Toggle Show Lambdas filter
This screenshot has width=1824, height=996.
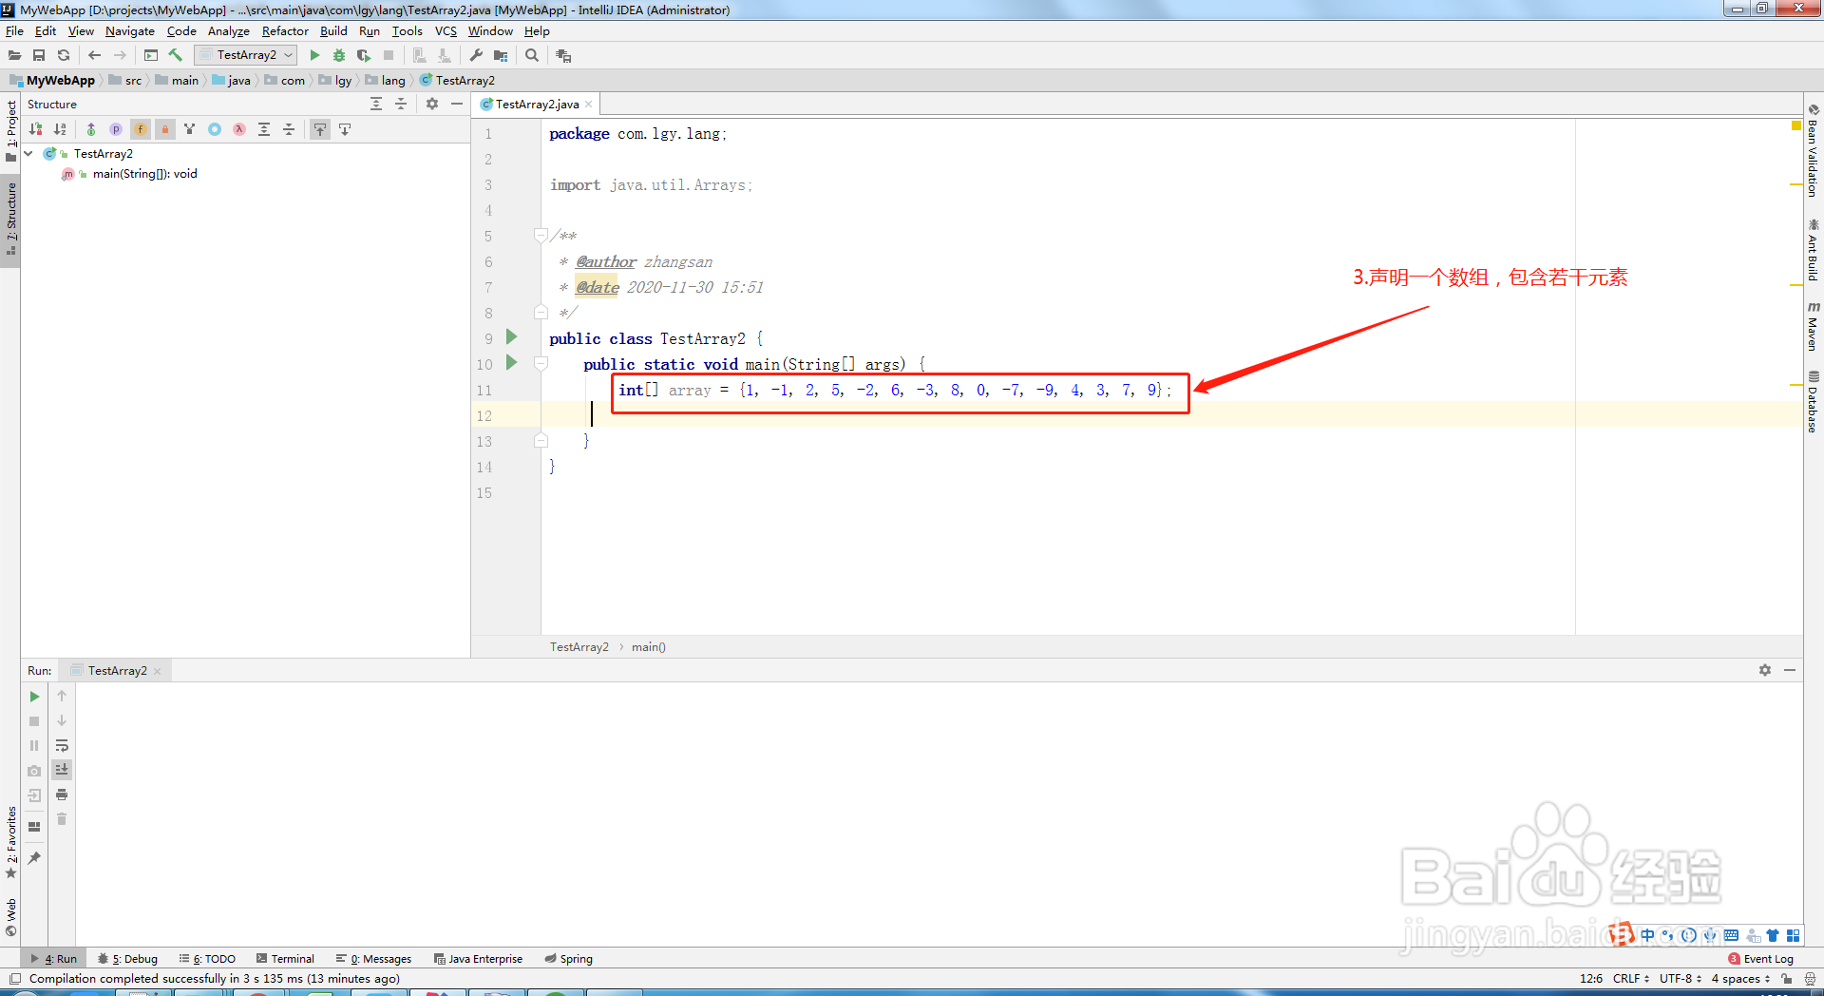pyautogui.click(x=239, y=129)
